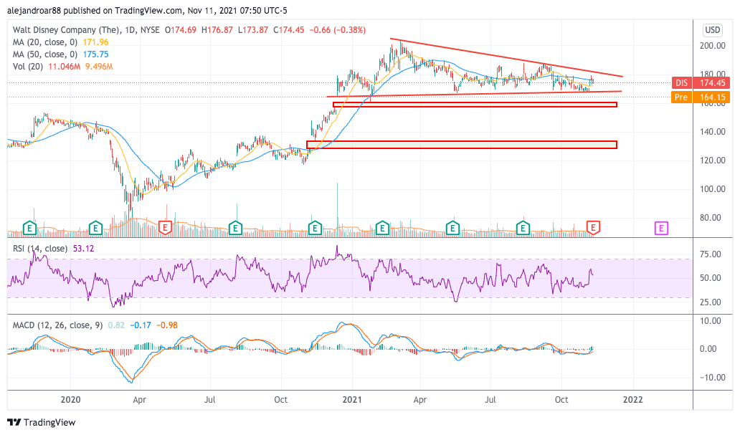
Task: Click the NYSE exchange label in title
Action: click(x=150, y=29)
